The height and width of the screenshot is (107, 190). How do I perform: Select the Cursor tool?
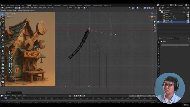(3, 18)
